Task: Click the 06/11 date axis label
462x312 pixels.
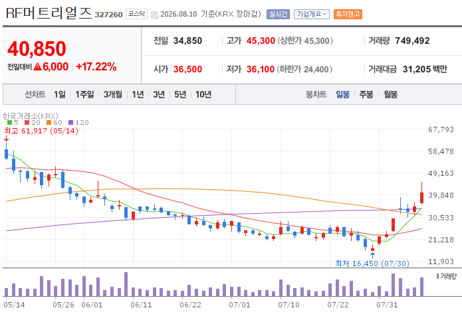Action: point(141,305)
